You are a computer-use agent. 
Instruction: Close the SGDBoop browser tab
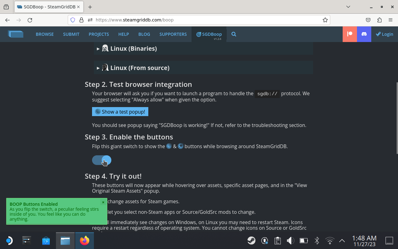[x=78, y=7]
